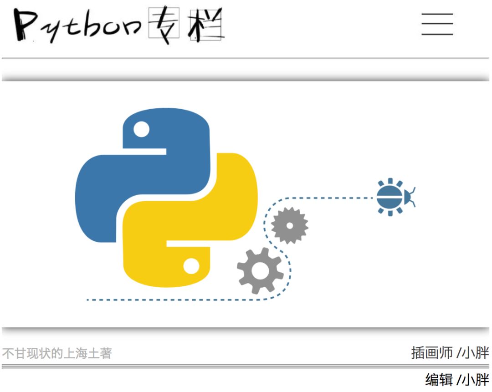The height and width of the screenshot is (392, 492).
Task: Click the Python专栏 handwritten title
Action: pos(119,25)
